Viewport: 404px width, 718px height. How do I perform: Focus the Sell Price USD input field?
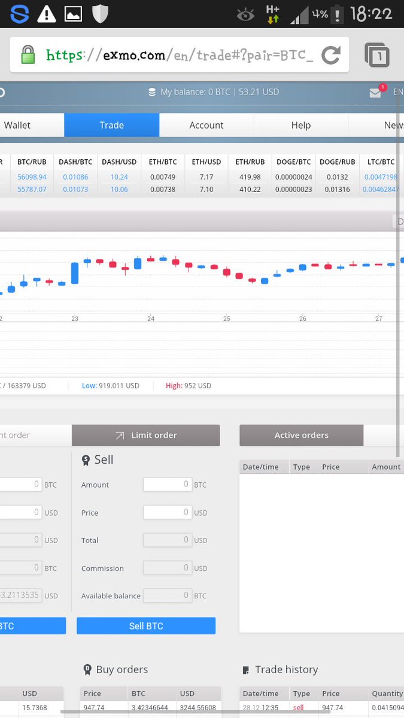coord(167,512)
